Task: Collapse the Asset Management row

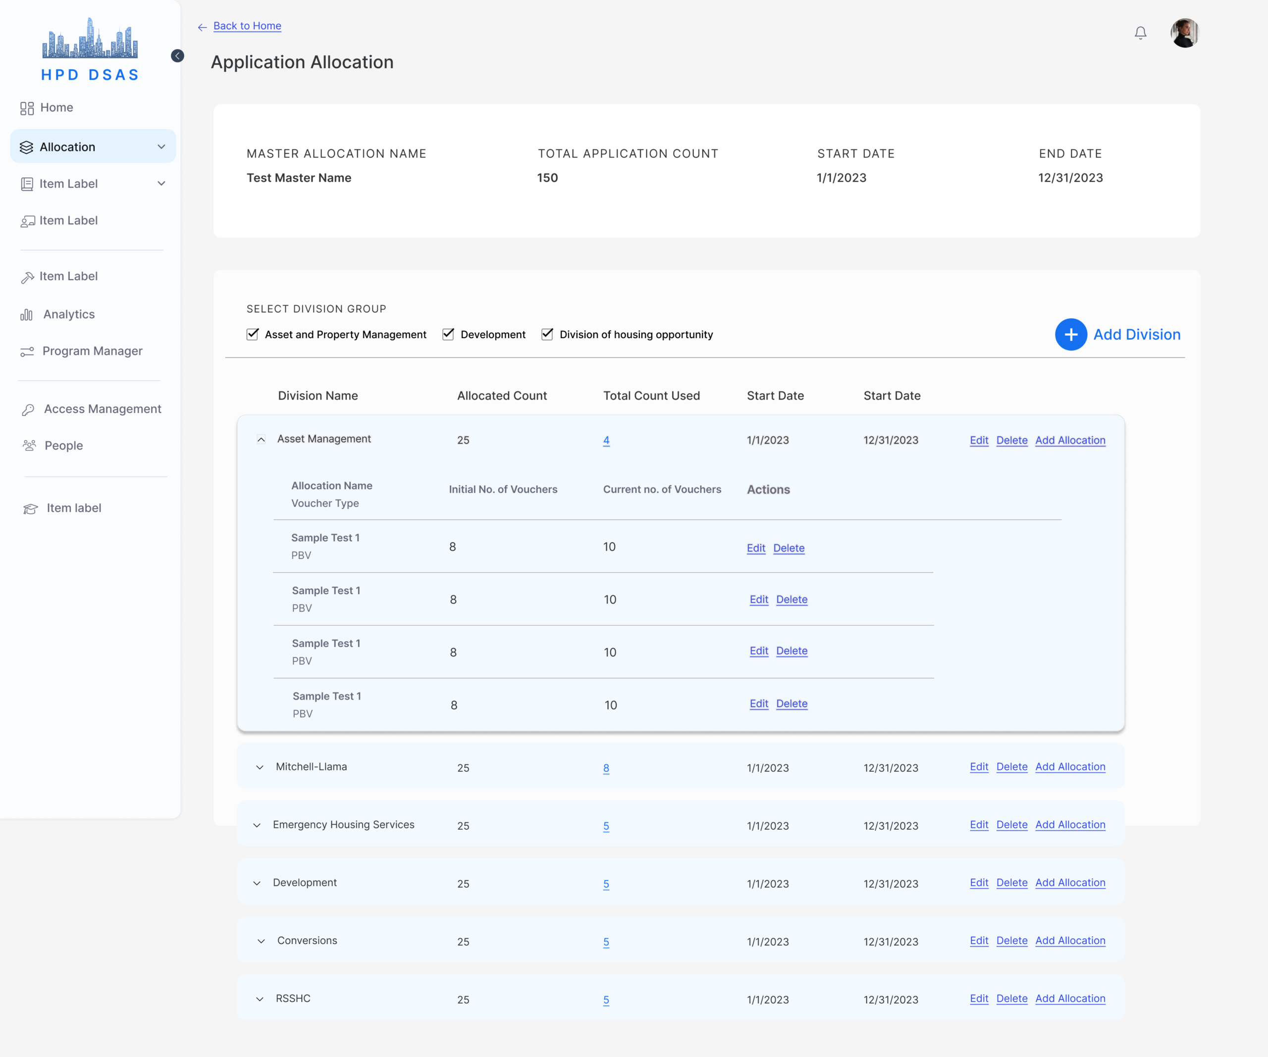Action: coord(261,440)
